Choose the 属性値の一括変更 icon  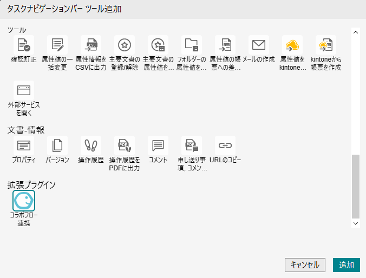57,45
